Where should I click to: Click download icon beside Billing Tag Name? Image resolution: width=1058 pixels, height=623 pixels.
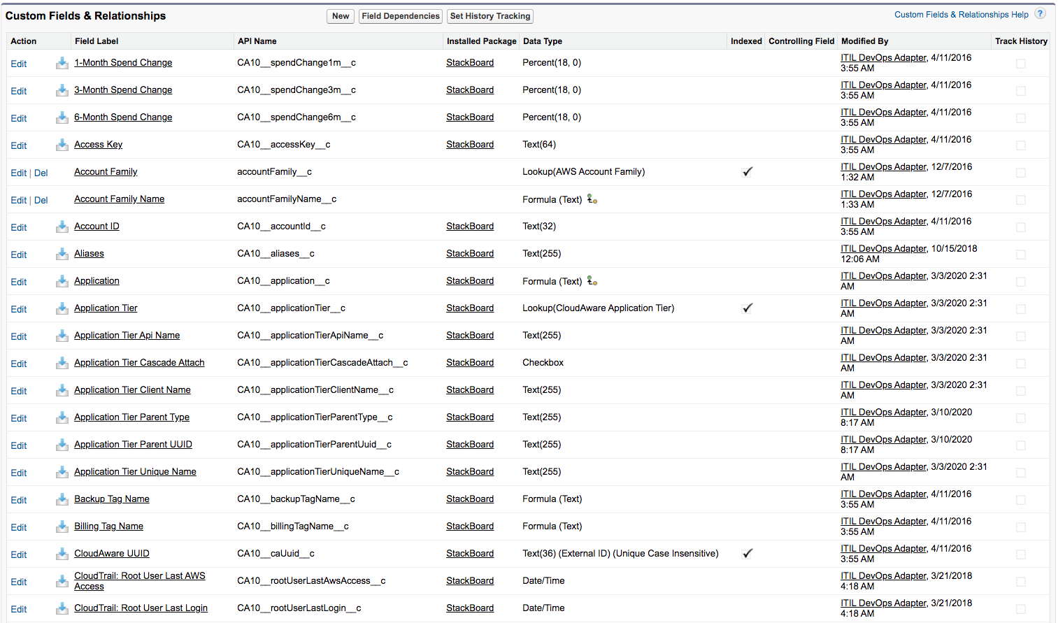coord(62,527)
